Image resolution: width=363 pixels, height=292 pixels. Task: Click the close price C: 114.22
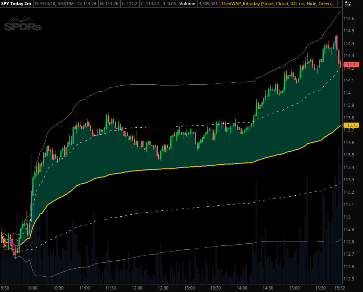pos(150,4)
